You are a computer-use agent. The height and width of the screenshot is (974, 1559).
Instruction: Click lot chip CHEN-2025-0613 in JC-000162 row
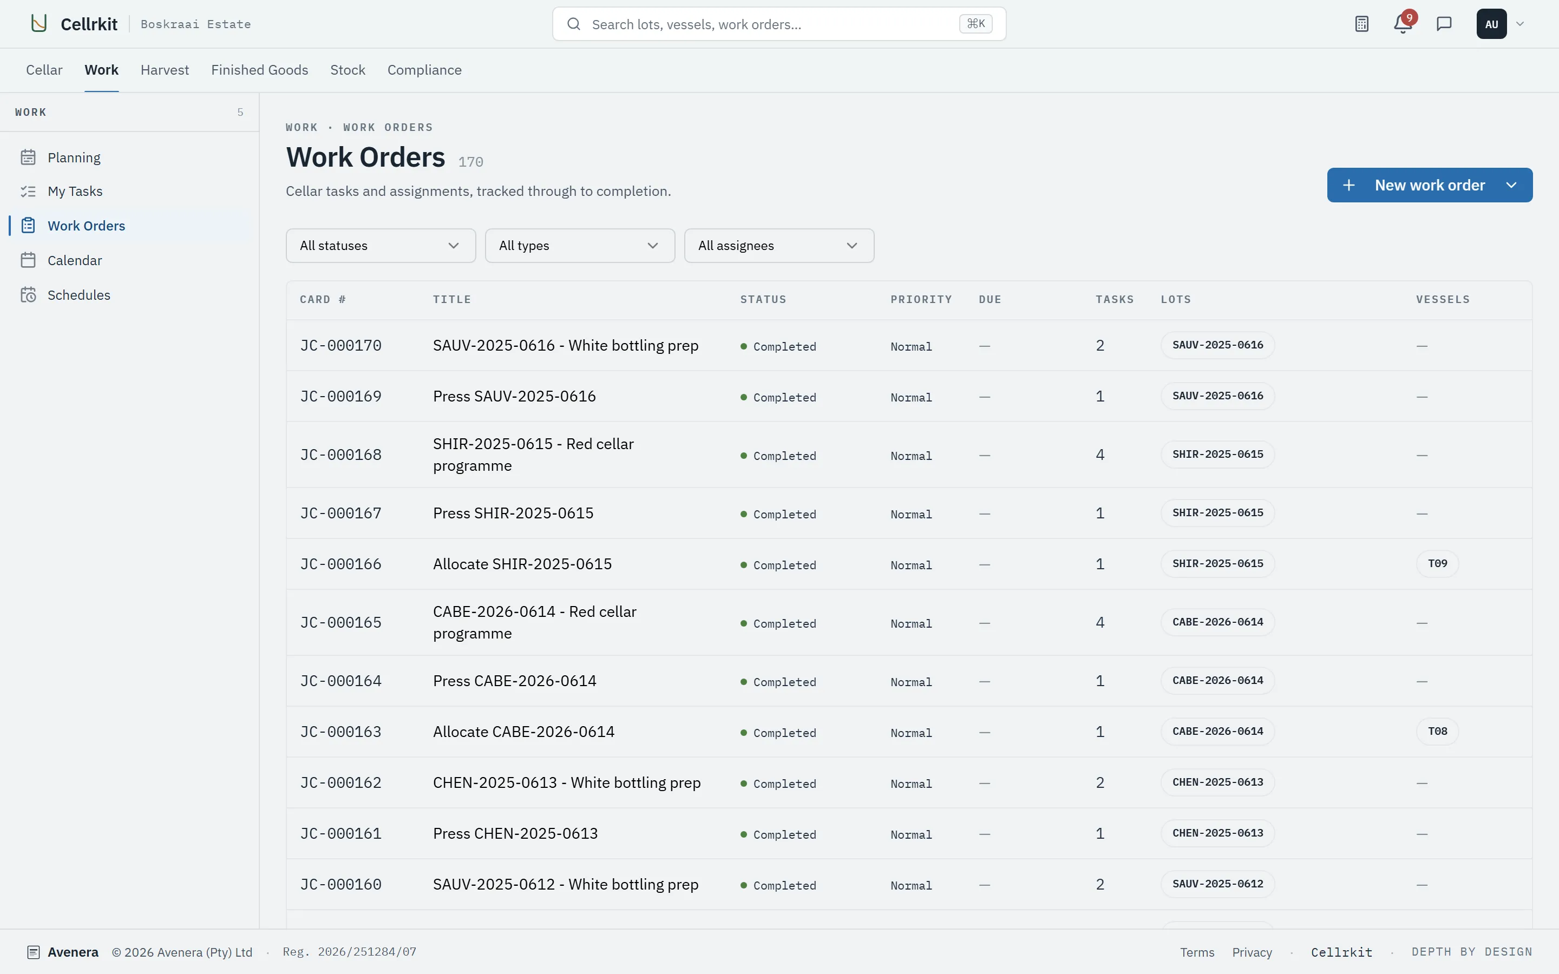click(x=1217, y=782)
